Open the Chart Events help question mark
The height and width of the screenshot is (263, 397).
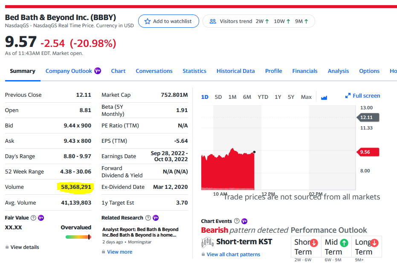pyautogui.click(x=237, y=221)
